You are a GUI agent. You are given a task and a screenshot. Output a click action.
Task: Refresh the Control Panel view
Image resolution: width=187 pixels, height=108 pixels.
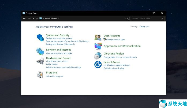point(128,18)
